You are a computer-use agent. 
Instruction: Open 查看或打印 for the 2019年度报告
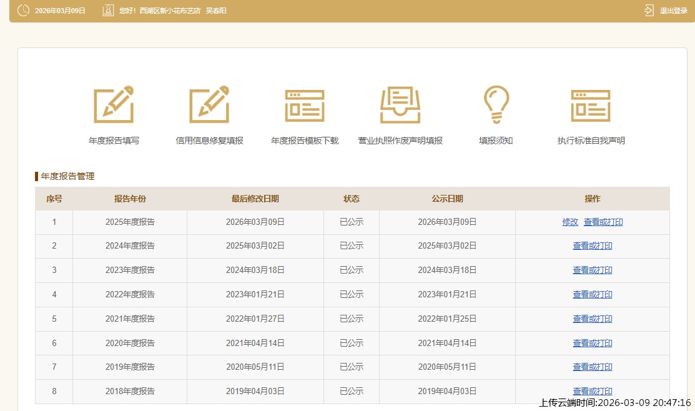pyautogui.click(x=593, y=367)
